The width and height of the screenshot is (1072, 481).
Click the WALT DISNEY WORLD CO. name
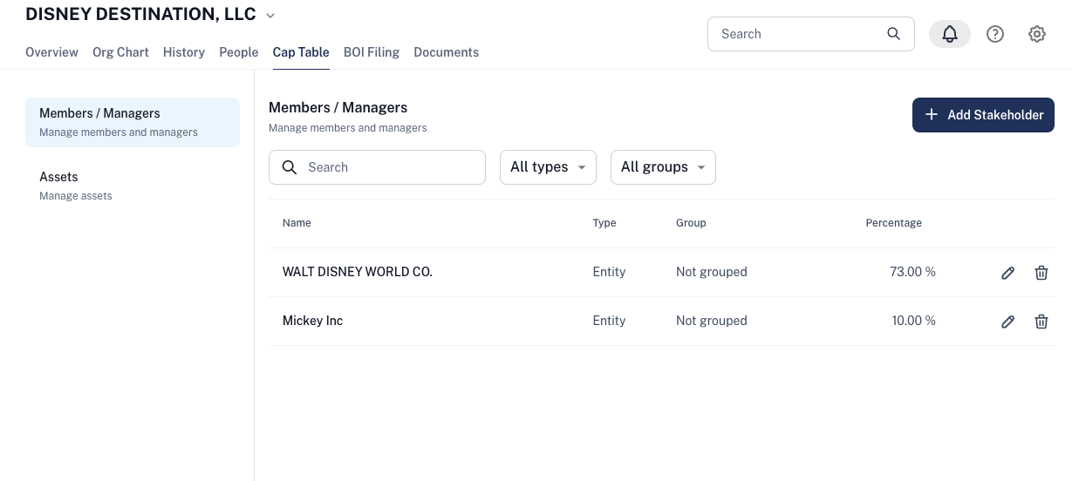tap(358, 272)
